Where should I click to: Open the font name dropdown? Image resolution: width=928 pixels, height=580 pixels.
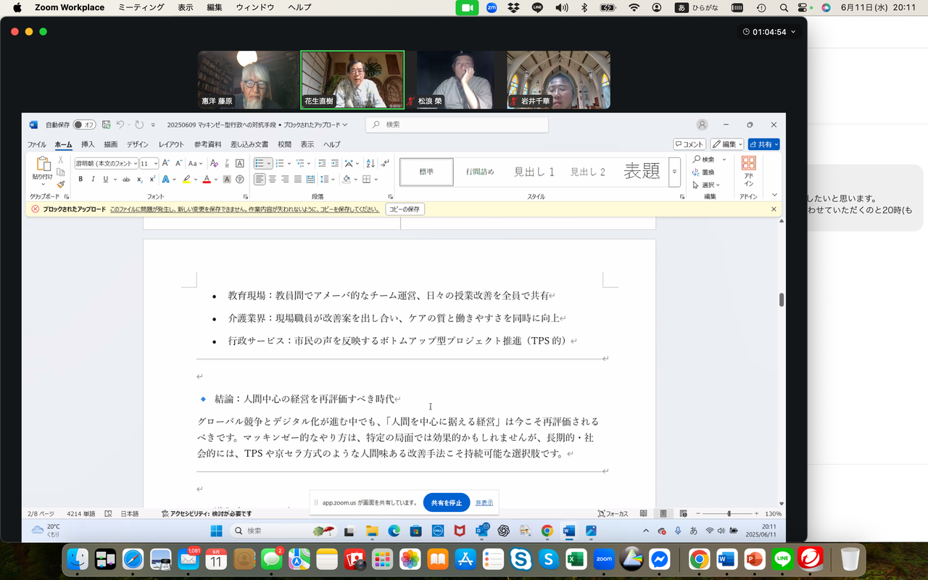click(x=106, y=163)
